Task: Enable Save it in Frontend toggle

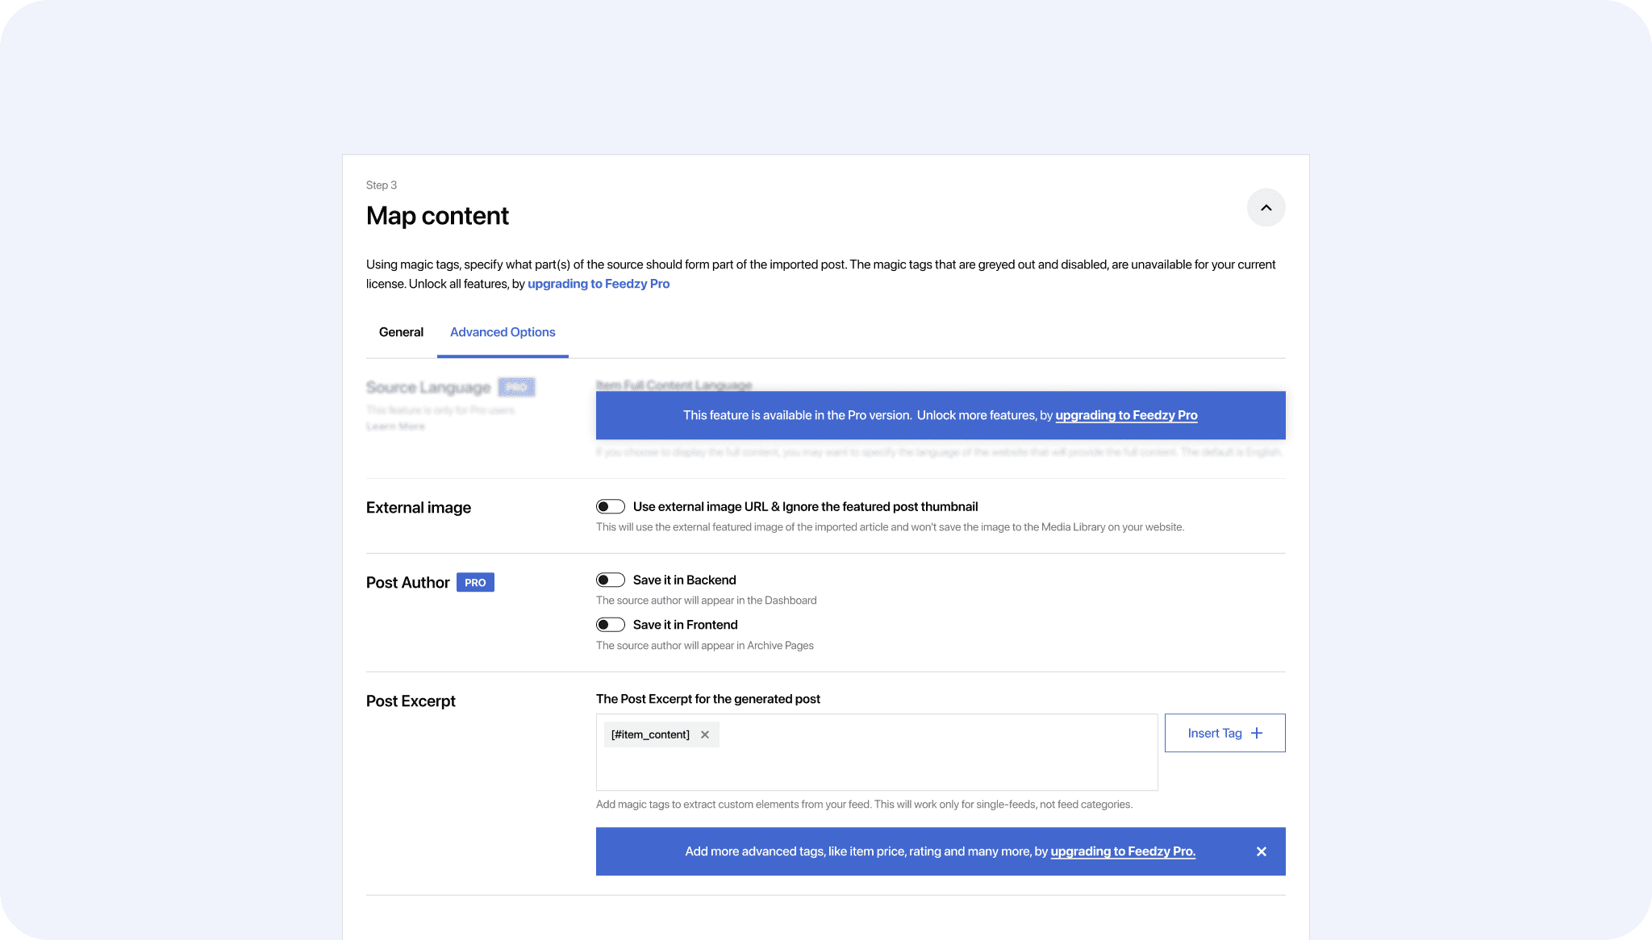Action: coord(610,625)
